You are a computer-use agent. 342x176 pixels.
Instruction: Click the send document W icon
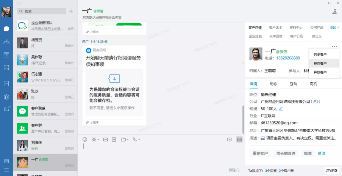pos(114,139)
